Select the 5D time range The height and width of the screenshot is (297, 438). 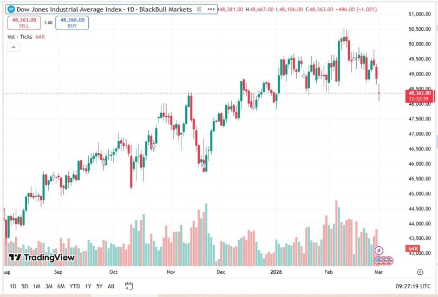tap(25, 286)
